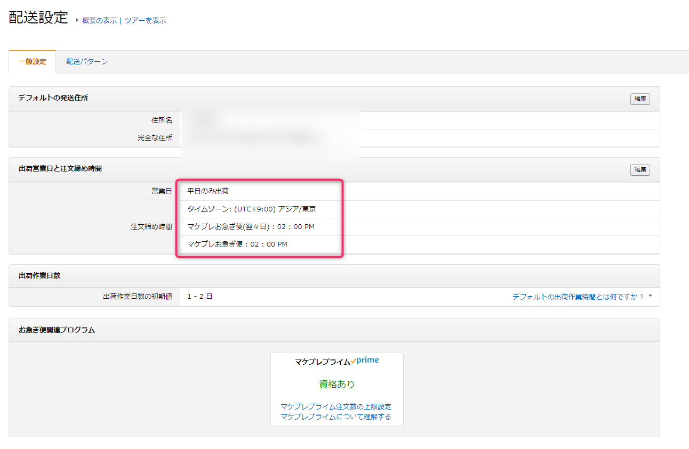Click マケプレお急ぎ便(翌々日) cutoff time row
Screen dimensions: 689x449
[251, 226]
